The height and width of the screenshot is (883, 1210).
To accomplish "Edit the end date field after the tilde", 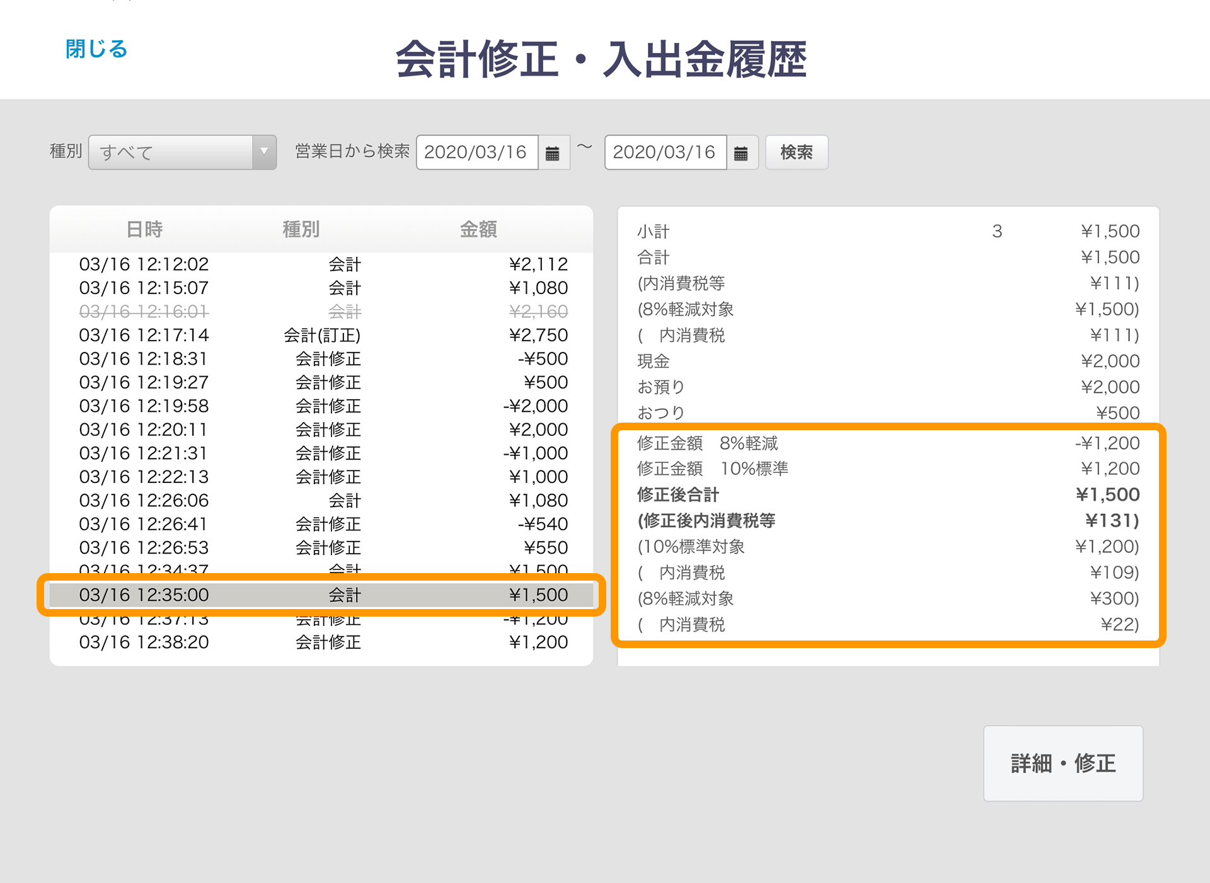I will 665,152.
